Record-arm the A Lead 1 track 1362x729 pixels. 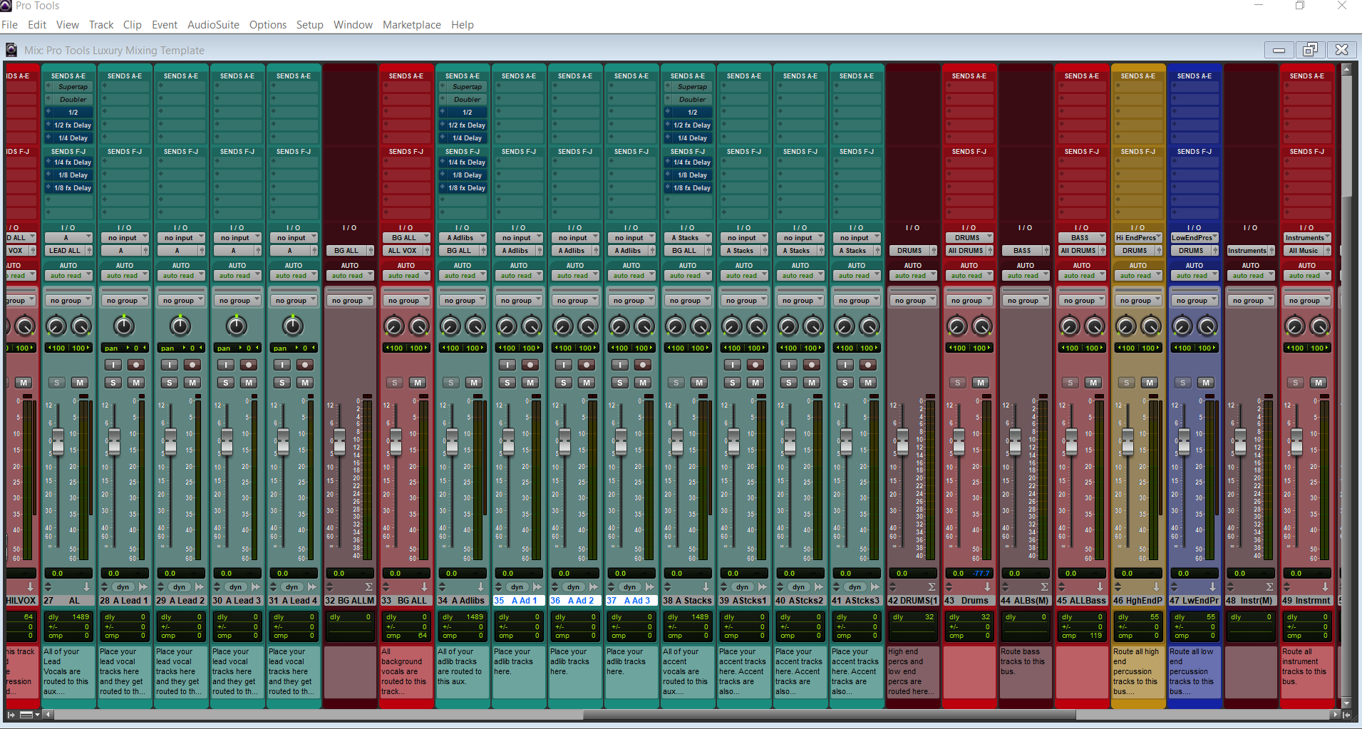click(135, 364)
